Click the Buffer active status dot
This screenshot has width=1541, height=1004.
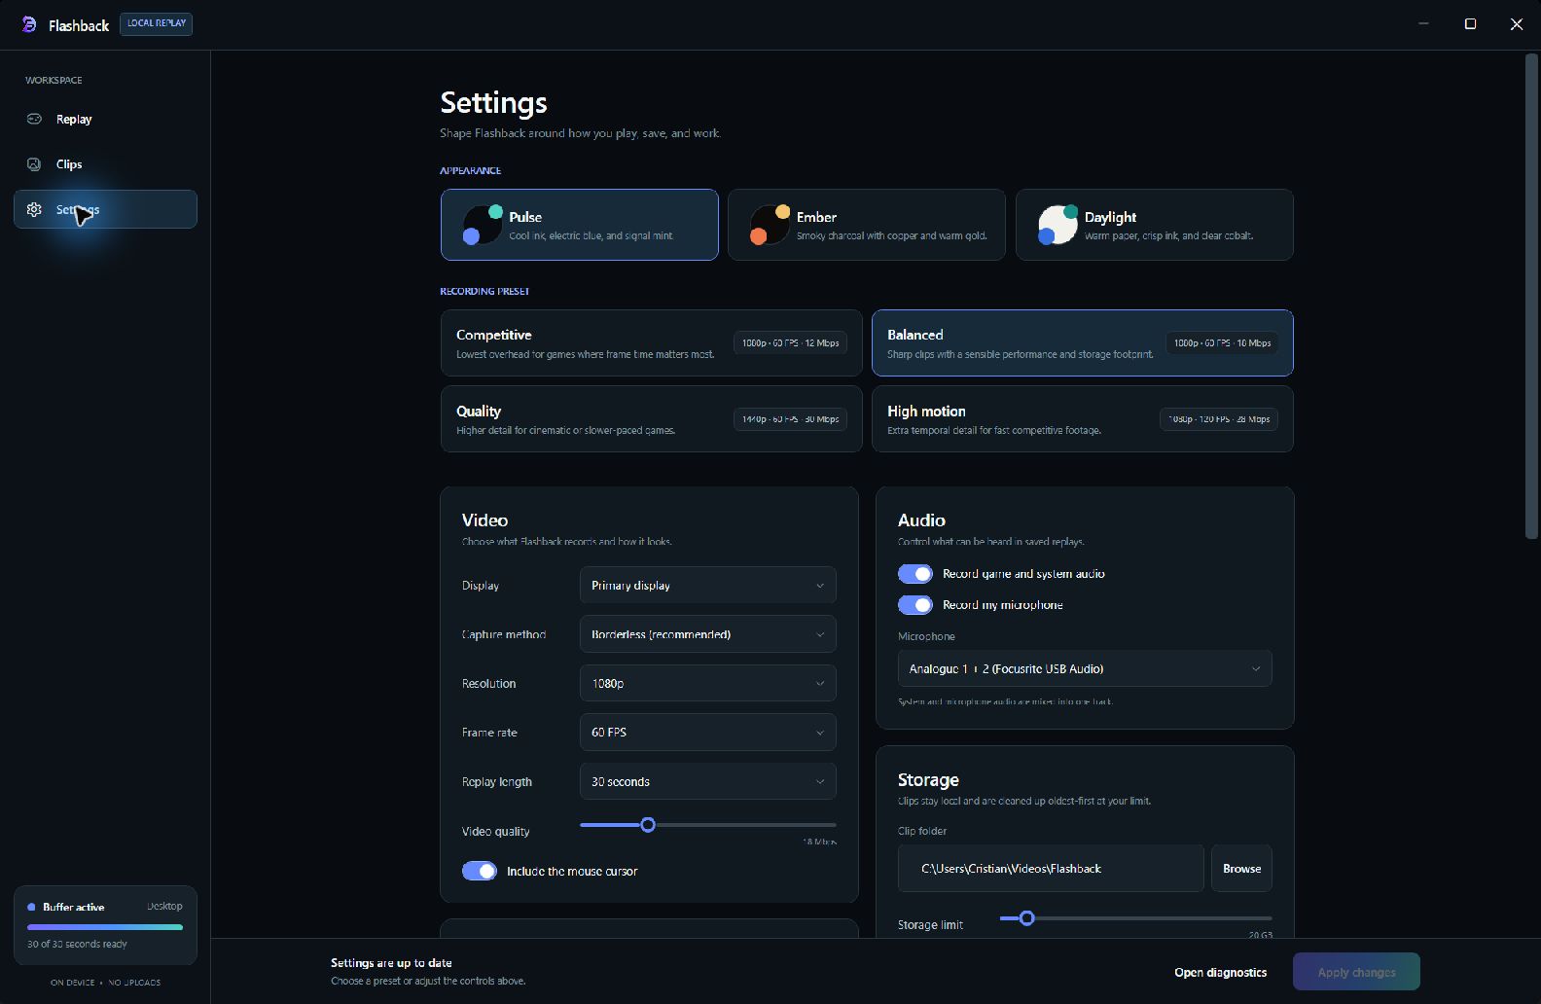[x=32, y=907]
